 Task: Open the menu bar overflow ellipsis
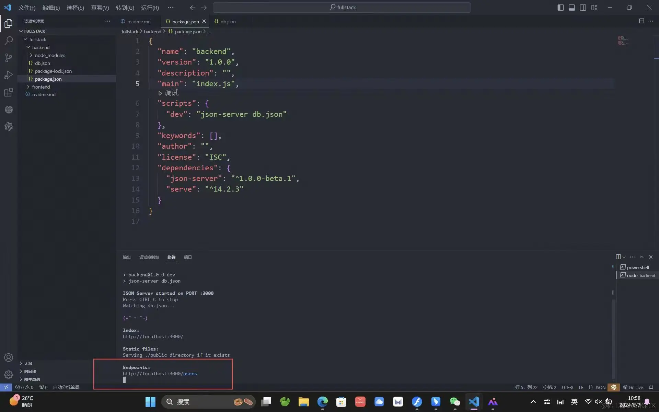click(171, 8)
